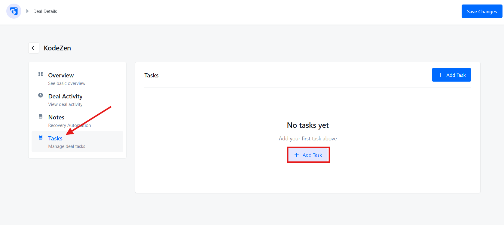
Task: Click the Save Changes button
Action: (x=482, y=11)
